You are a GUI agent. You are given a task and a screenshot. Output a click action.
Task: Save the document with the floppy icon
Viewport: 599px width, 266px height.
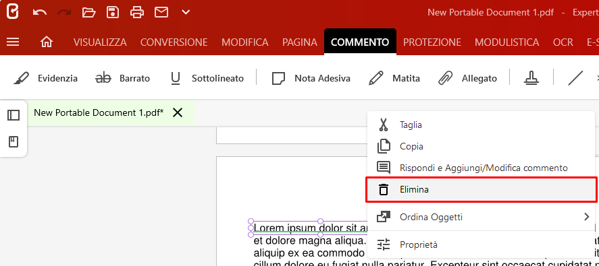[113, 13]
